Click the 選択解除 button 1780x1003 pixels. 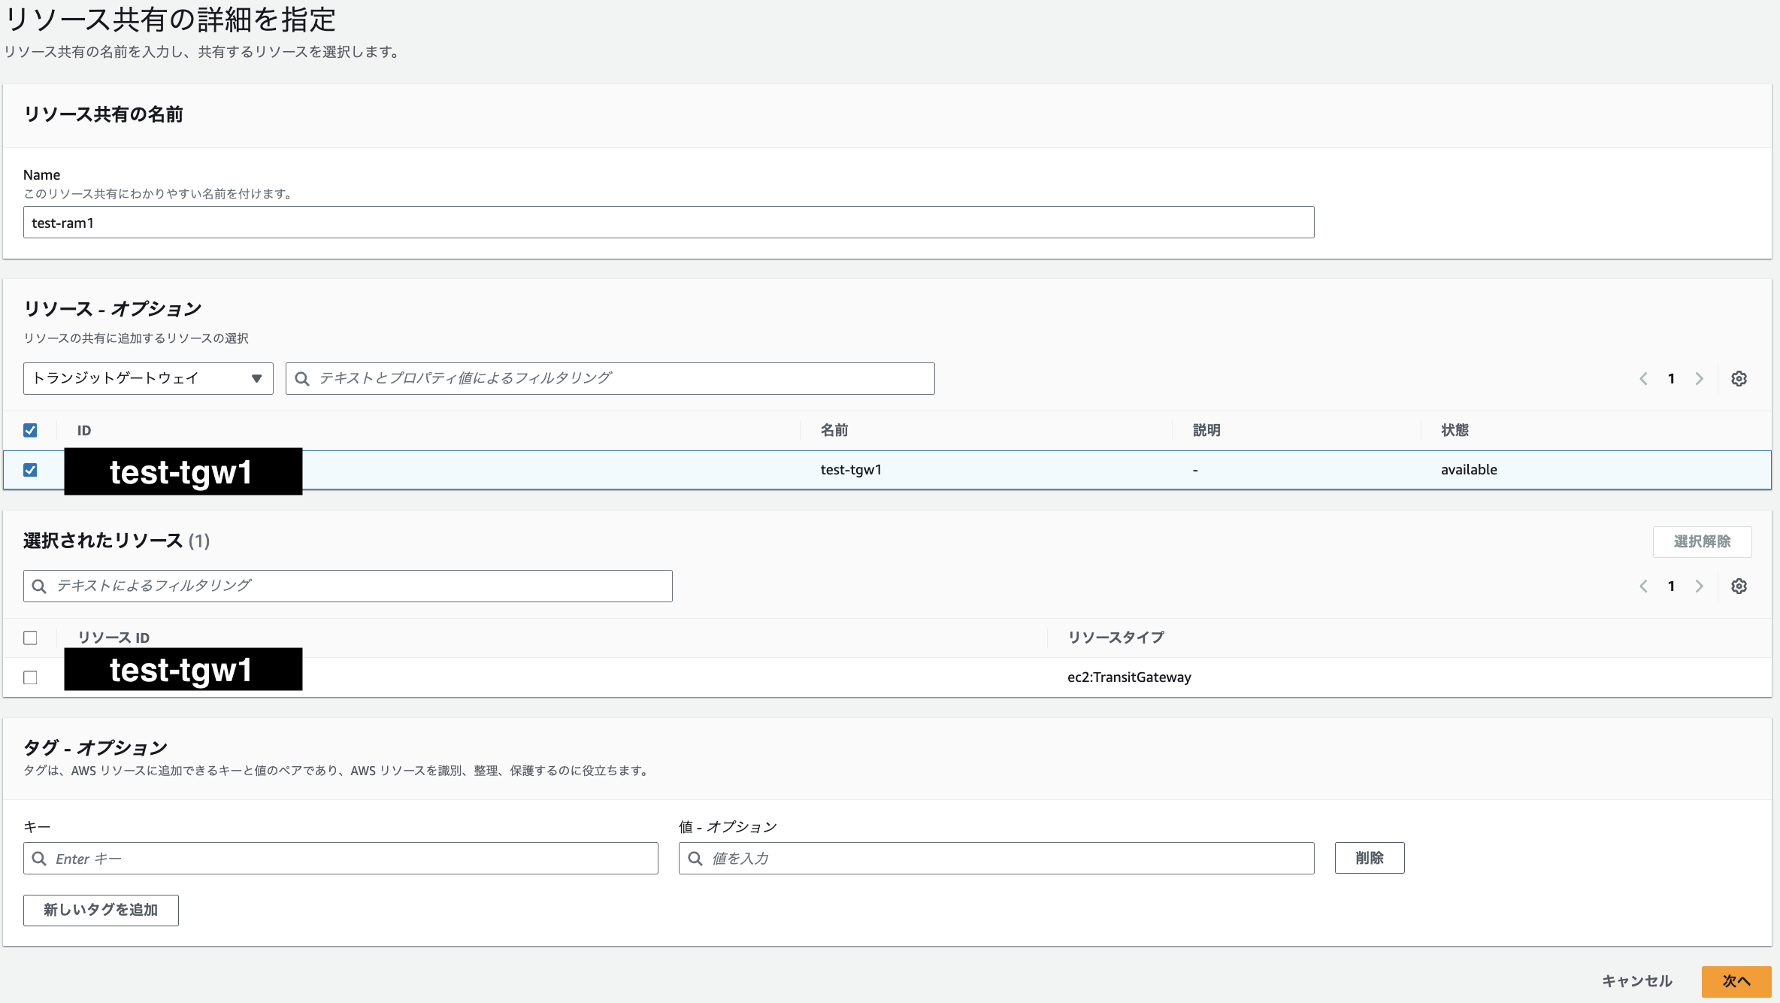point(1702,541)
